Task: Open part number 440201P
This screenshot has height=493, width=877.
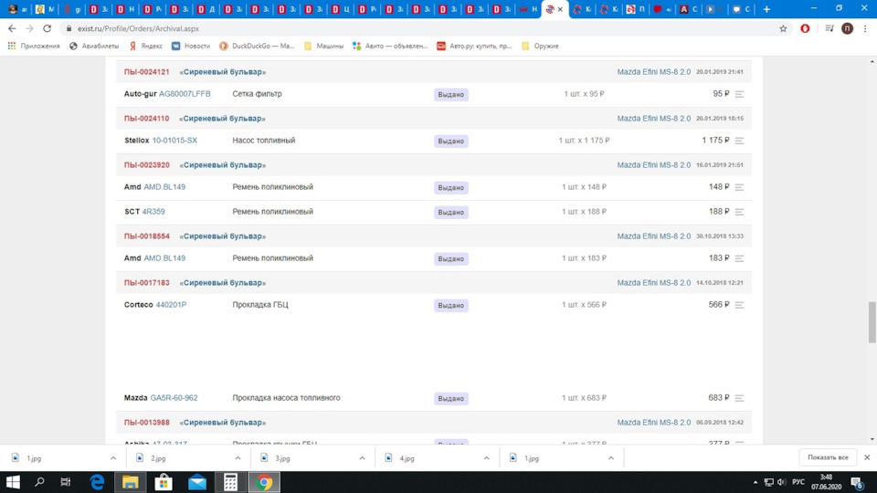Action: click(171, 305)
